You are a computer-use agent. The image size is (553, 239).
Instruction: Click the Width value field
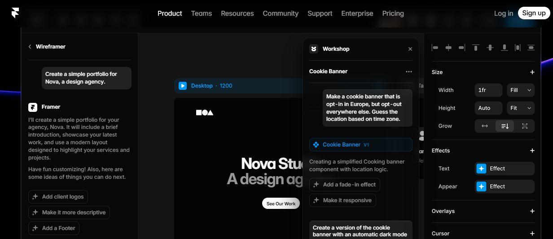click(488, 90)
